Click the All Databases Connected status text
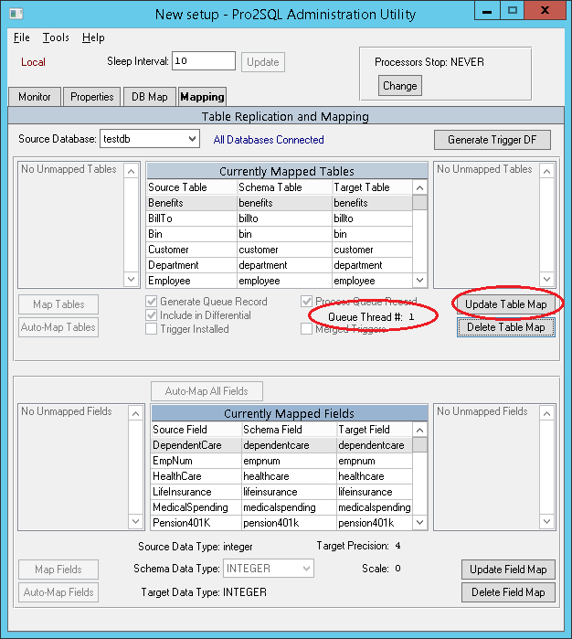Image resolution: width=572 pixels, height=639 pixels. pyautogui.click(x=269, y=140)
